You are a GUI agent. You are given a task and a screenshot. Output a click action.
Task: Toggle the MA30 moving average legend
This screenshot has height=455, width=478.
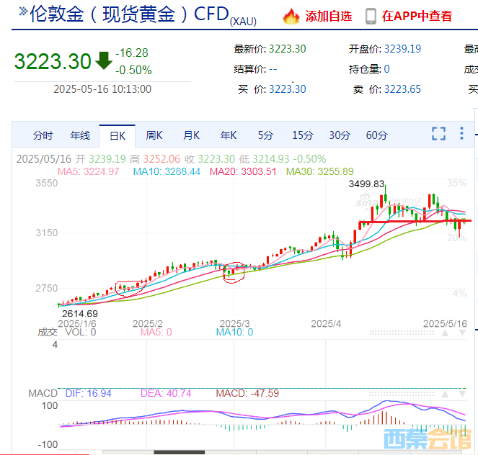pyautogui.click(x=320, y=171)
